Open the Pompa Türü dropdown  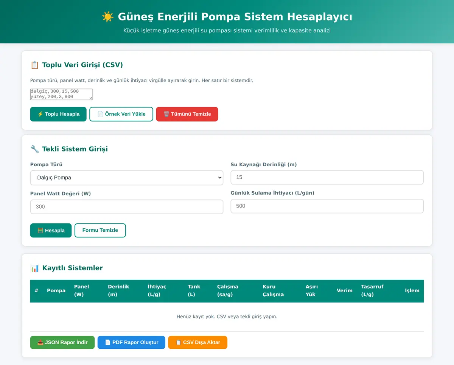pos(127,178)
